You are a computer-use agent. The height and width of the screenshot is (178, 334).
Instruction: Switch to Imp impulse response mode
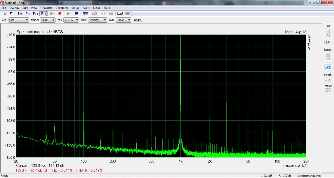(x=20, y=13)
